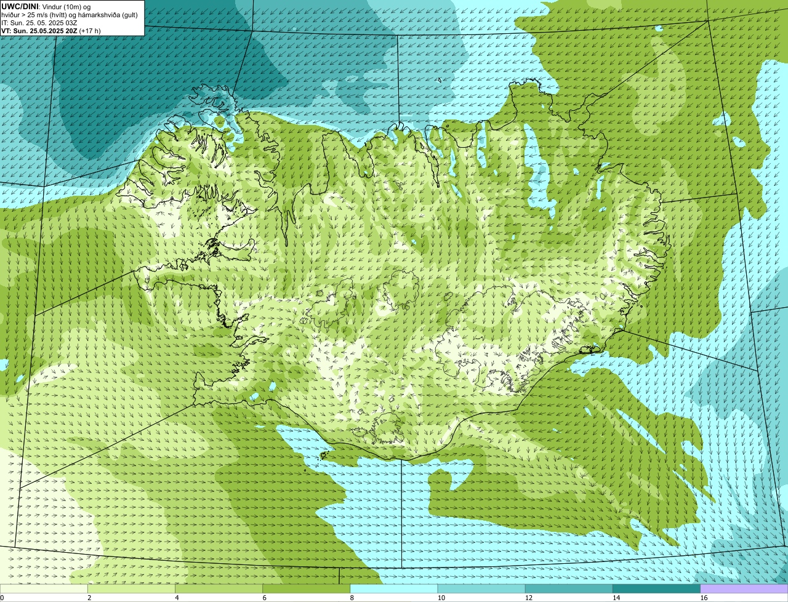Click the '6' label on the wind scale
Image resolution: width=788 pixels, height=602 pixels.
[264, 598]
